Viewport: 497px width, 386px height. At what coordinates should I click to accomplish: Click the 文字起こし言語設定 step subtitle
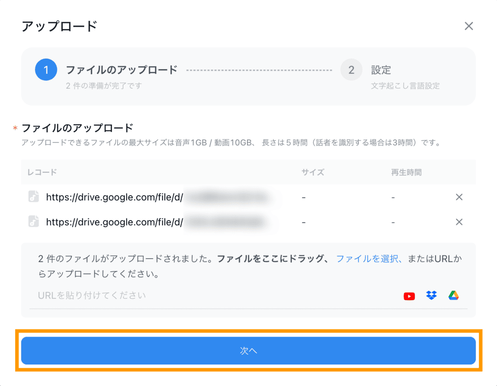[x=406, y=86]
